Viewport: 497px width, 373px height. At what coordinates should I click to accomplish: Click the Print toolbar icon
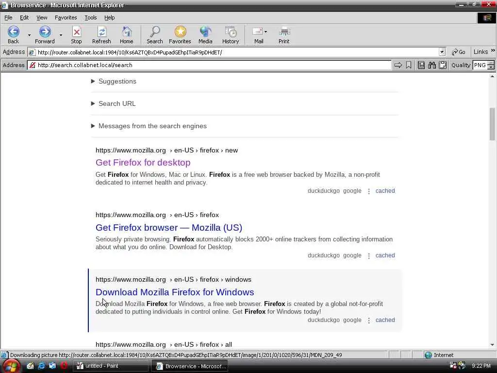284,32
